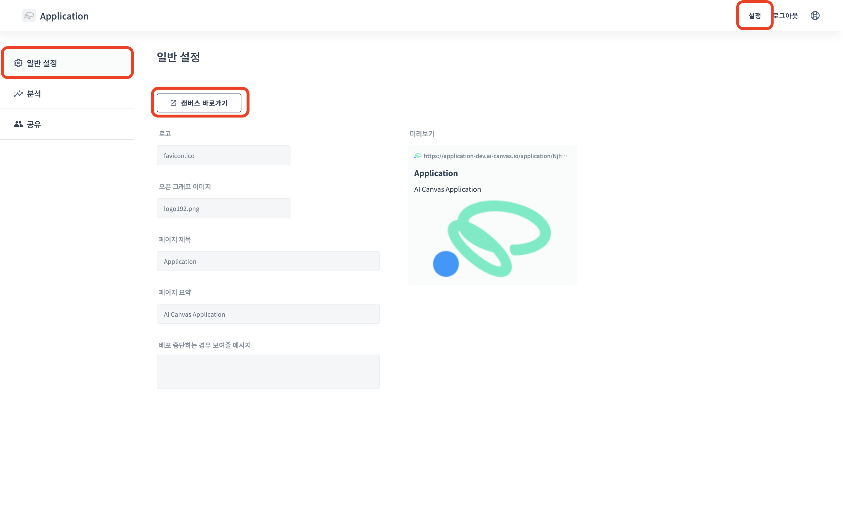The image size is (843, 526).
Task: Click the people icon beside 공유
Action: (x=18, y=124)
